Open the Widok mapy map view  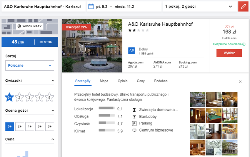coord(30,26)
